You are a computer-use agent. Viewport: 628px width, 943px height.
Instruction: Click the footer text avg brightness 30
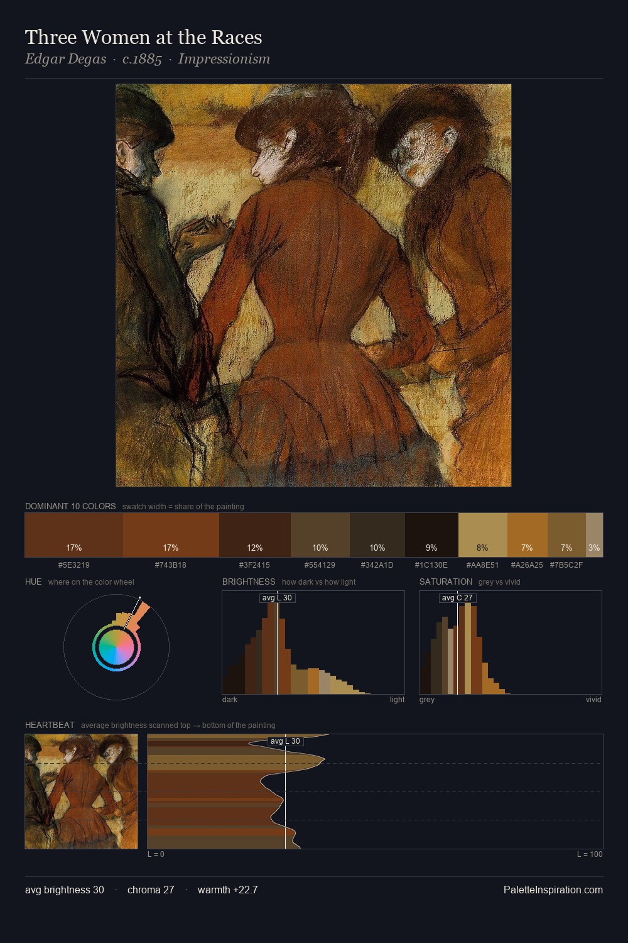pyautogui.click(x=65, y=890)
